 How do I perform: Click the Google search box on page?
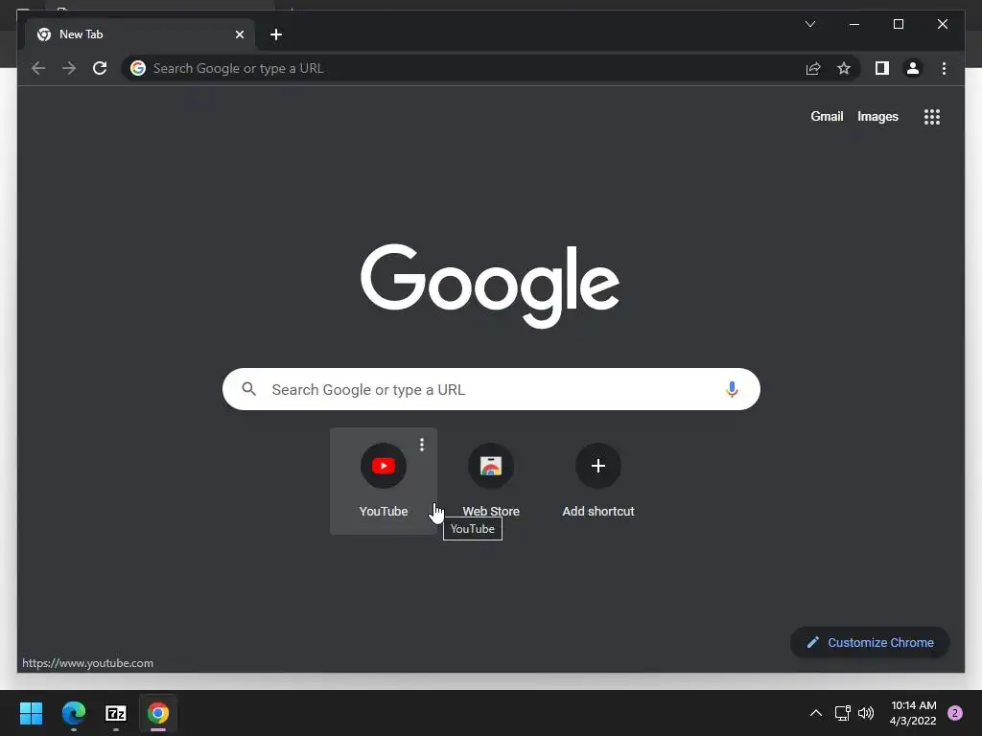(x=491, y=389)
